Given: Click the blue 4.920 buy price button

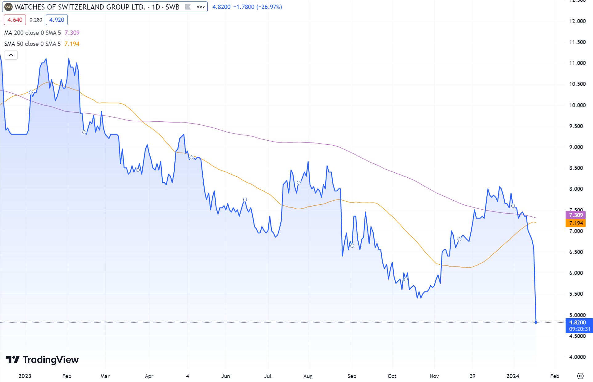Looking at the screenshot, I should click(57, 20).
